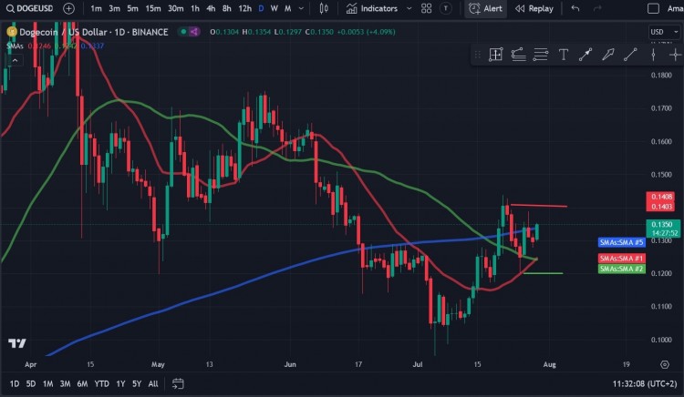Select the measure tool in drawing toolbar
This screenshot has height=397, width=684.
tap(496, 55)
